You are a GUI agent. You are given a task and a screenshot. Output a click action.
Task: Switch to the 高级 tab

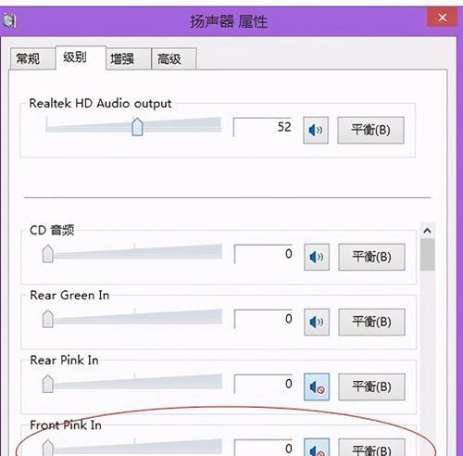click(x=174, y=58)
